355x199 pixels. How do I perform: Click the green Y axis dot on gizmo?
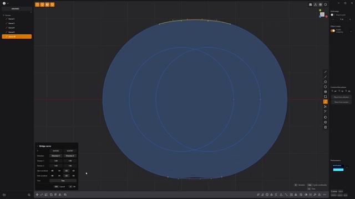[320, 10]
